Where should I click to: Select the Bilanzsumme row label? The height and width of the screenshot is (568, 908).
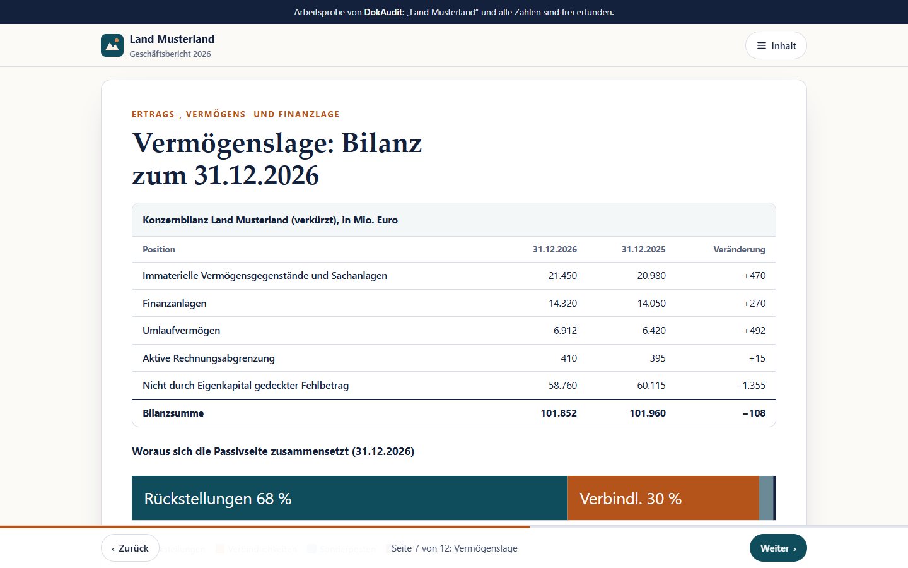tap(173, 413)
